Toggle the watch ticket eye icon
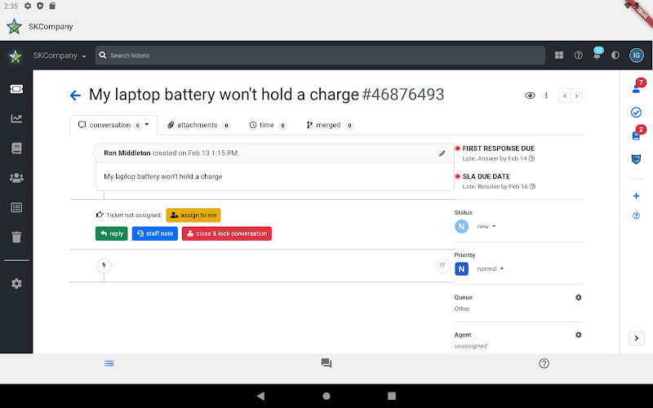The image size is (653, 408). [x=530, y=95]
